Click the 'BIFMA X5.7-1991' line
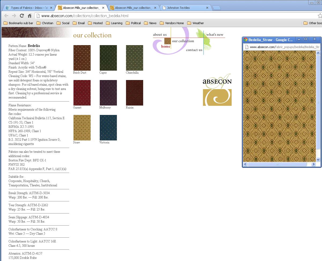 [21, 127]
